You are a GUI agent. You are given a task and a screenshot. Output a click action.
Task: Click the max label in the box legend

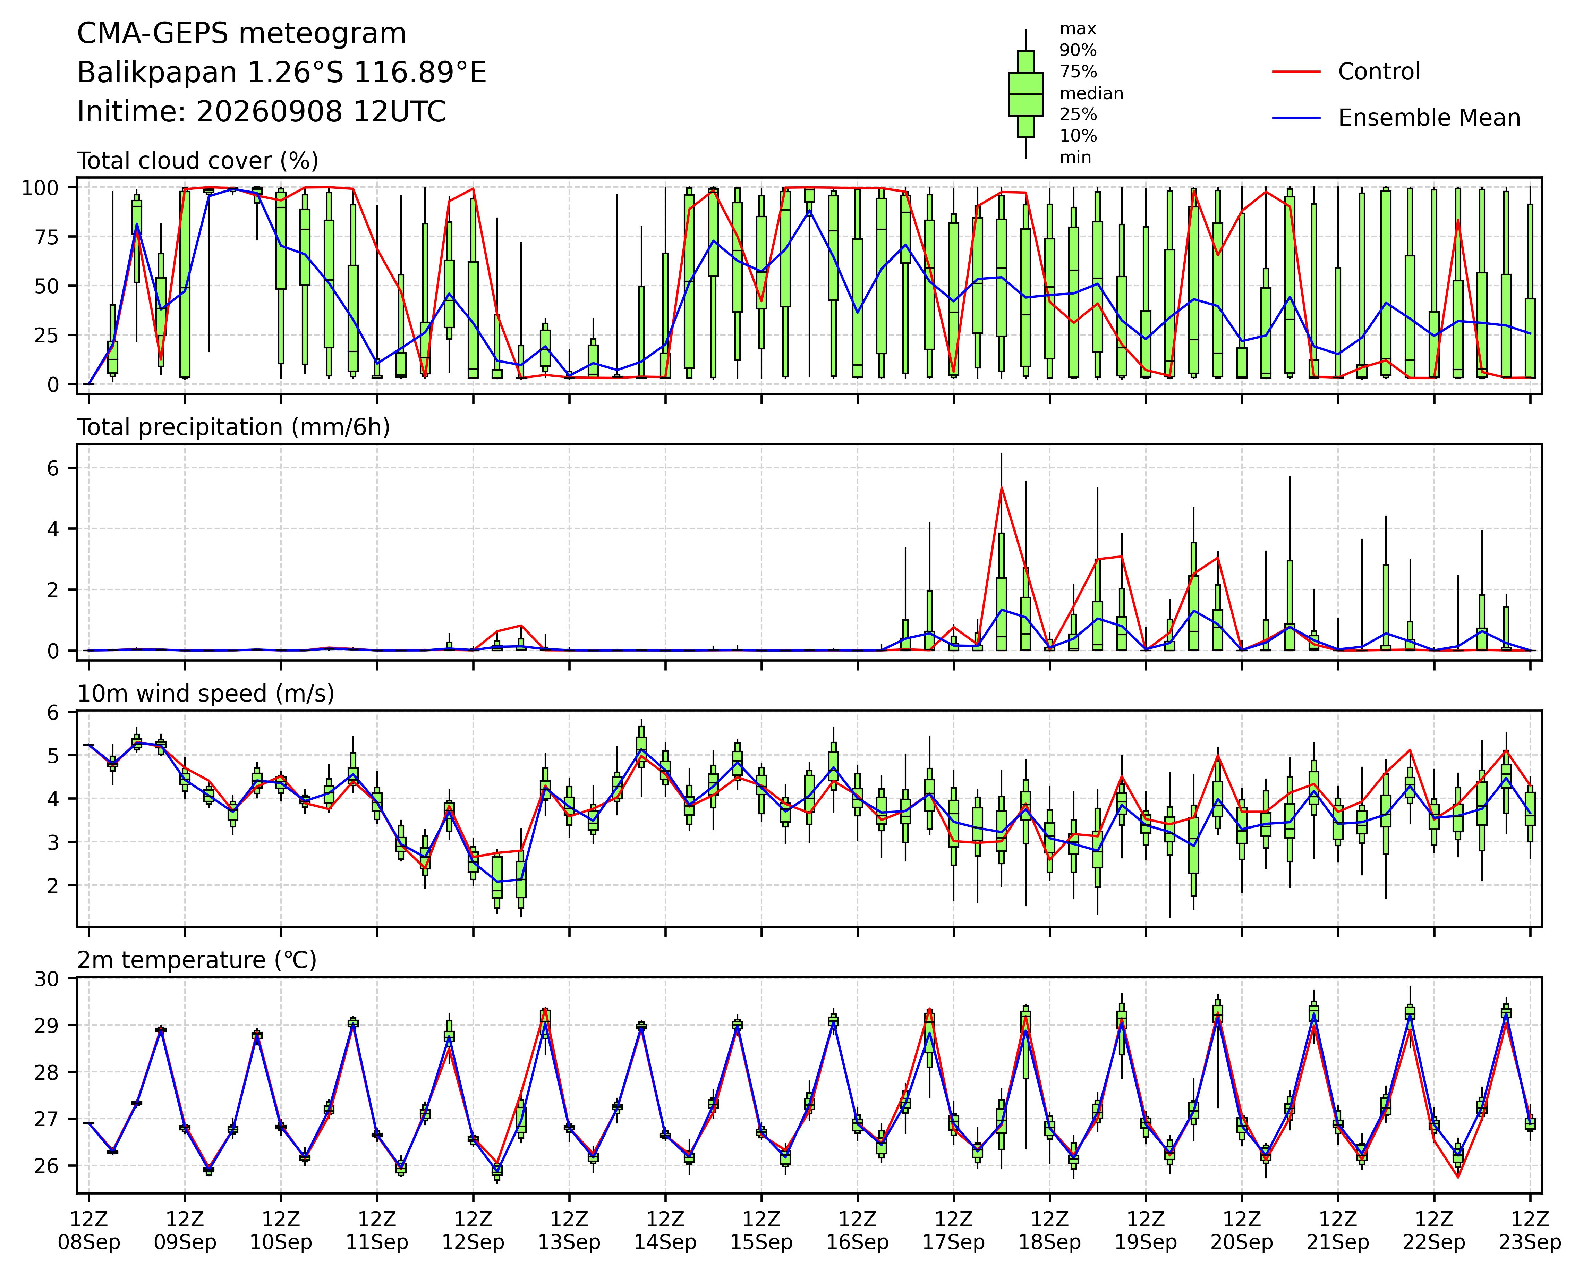[1077, 29]
